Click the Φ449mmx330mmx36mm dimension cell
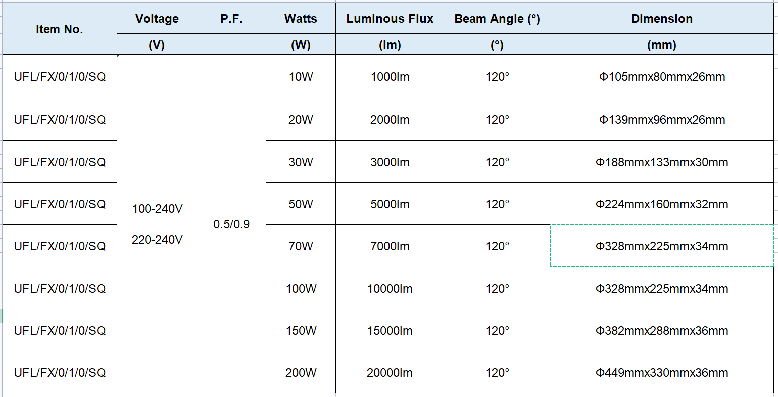The width and height of the screenshot is (778, 397). pyautogui.click(x=662, y=372)
